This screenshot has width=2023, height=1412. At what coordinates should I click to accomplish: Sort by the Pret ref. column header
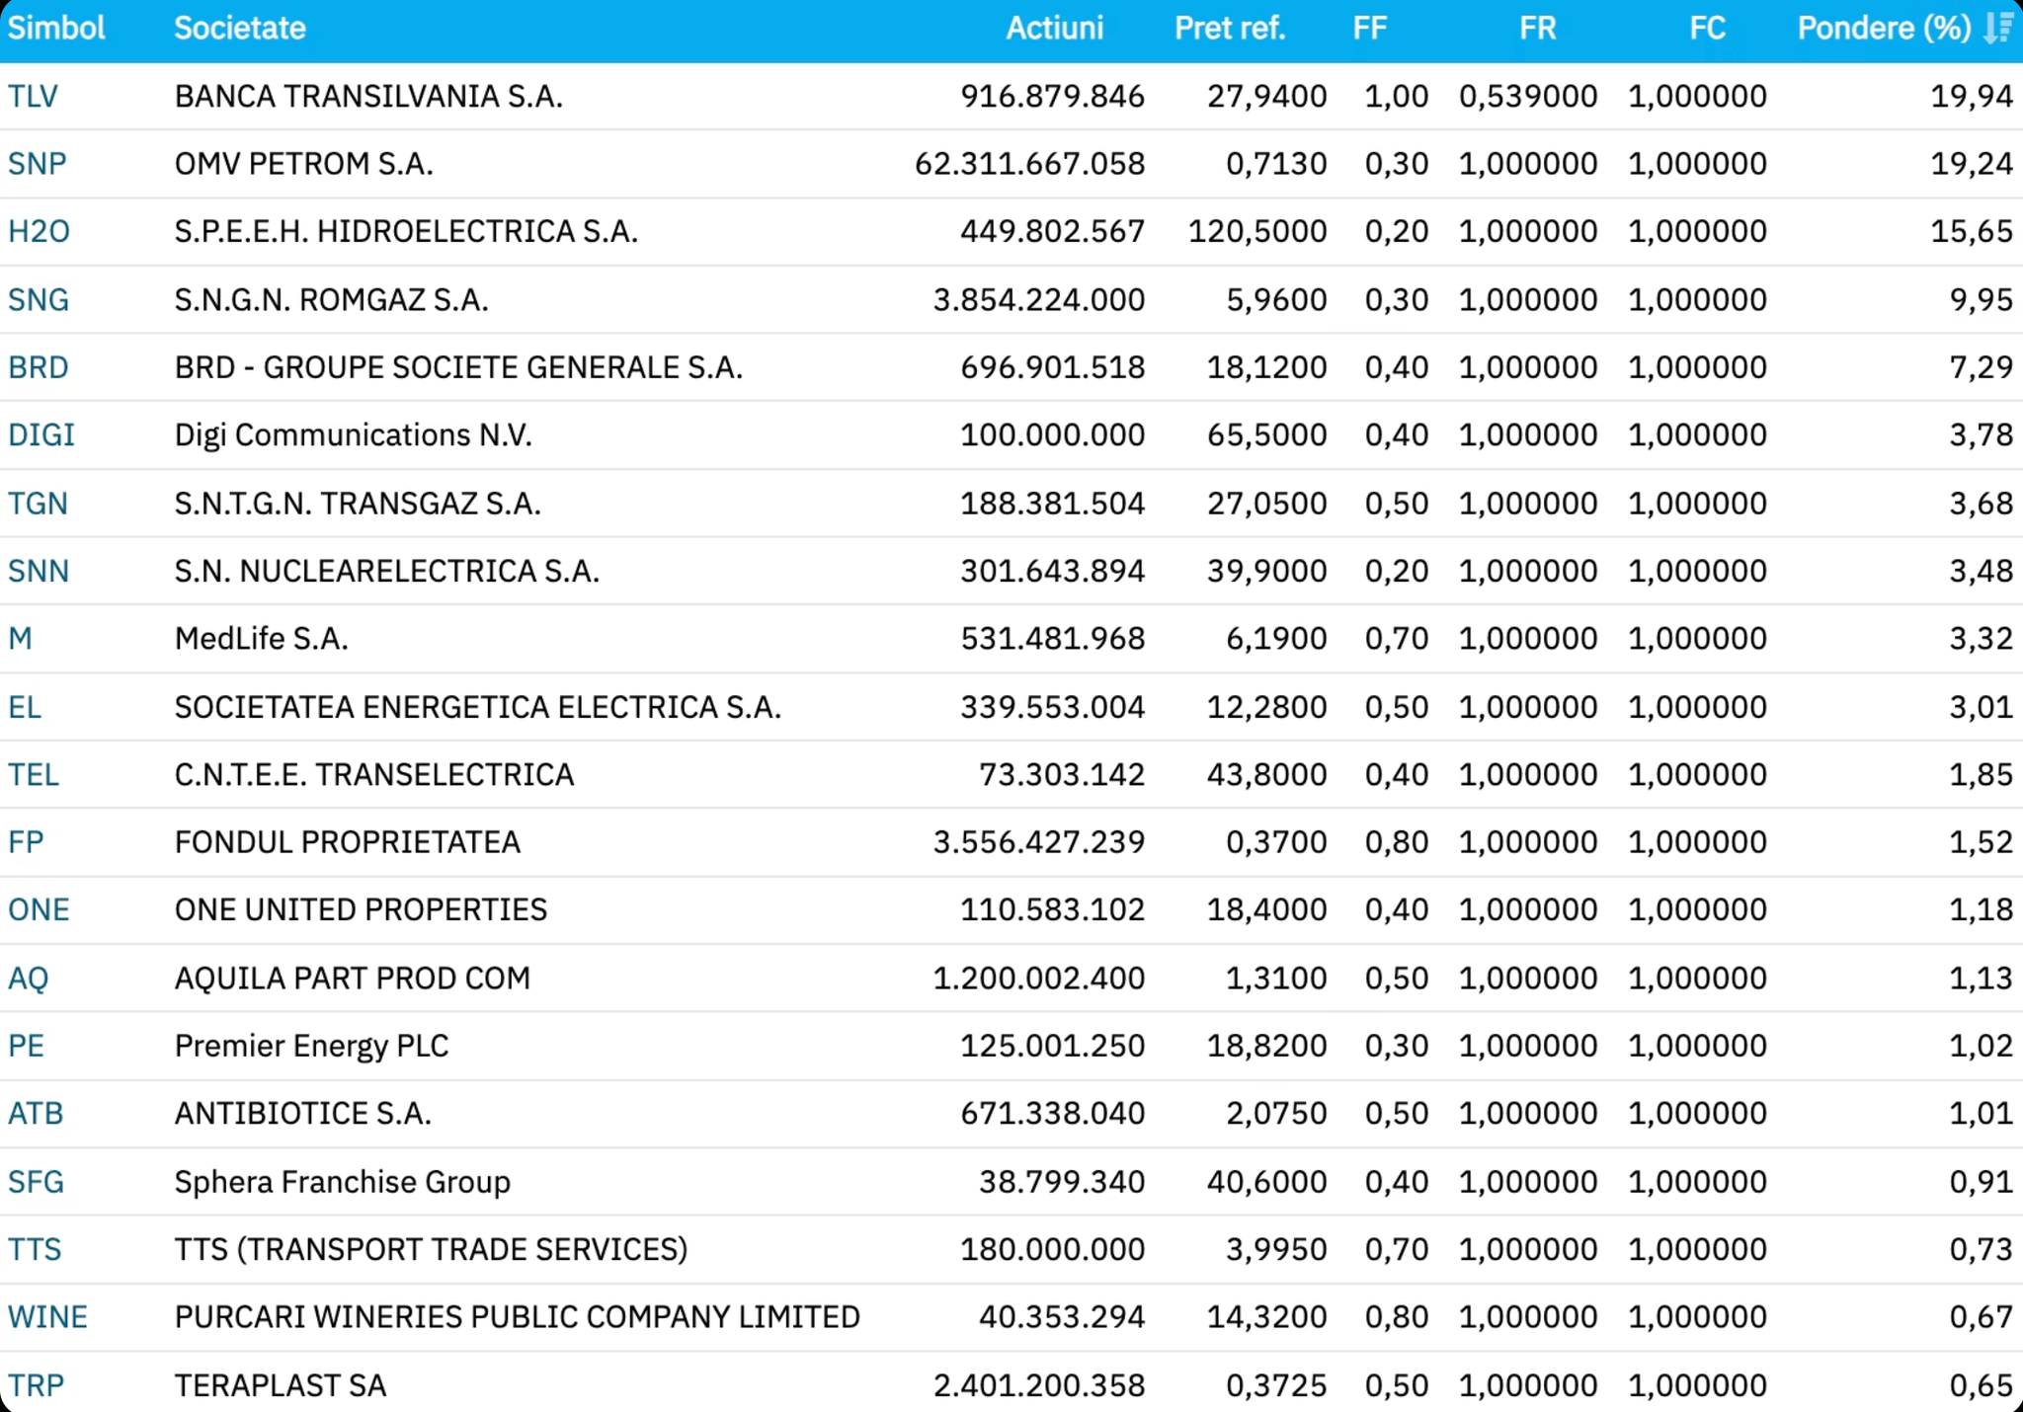(1230, 28)
